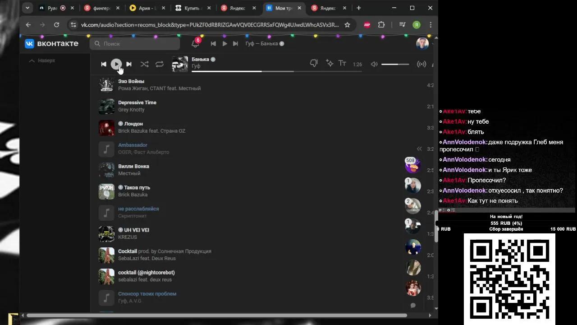This screenshot has width=577, height=325.
Task: Open the profile avatar menu
Action: (x=422, y=43)
